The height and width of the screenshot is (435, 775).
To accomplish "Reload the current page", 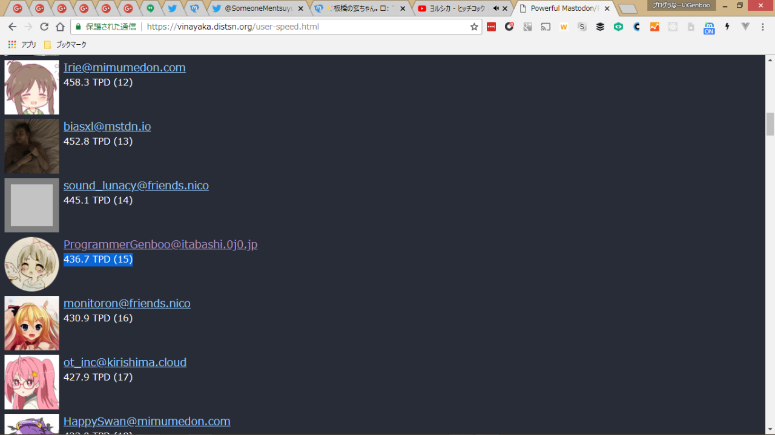I will 44,27.
